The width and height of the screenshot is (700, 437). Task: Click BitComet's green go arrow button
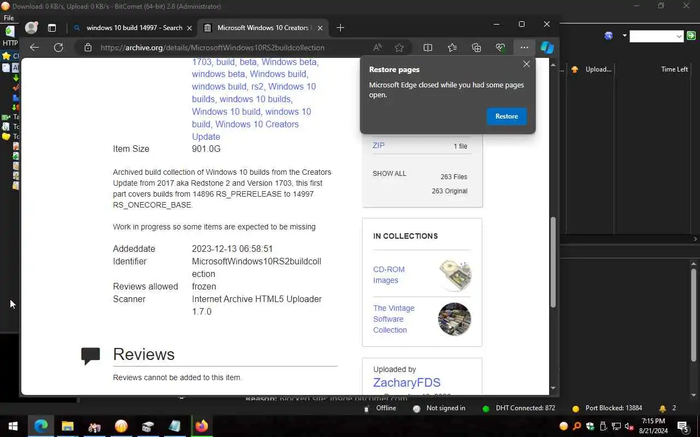[x=691, y=36]
